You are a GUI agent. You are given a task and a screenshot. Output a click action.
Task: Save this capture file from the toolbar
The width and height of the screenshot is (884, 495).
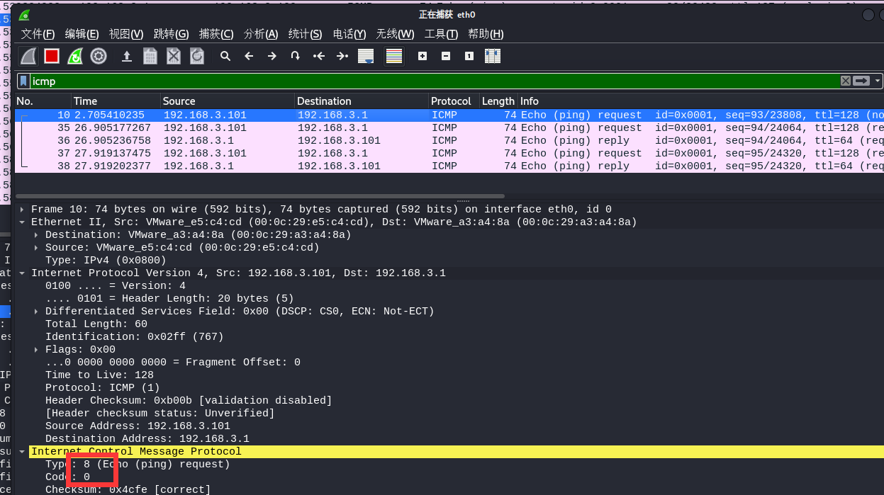(x=150, y=56)
